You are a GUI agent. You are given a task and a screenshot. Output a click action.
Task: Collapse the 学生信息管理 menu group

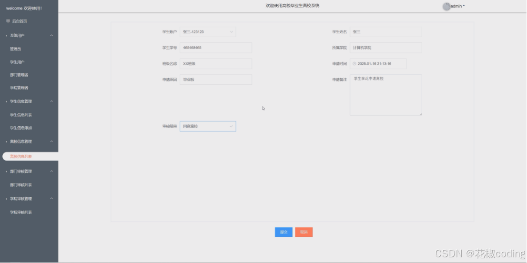pos(51,101)
